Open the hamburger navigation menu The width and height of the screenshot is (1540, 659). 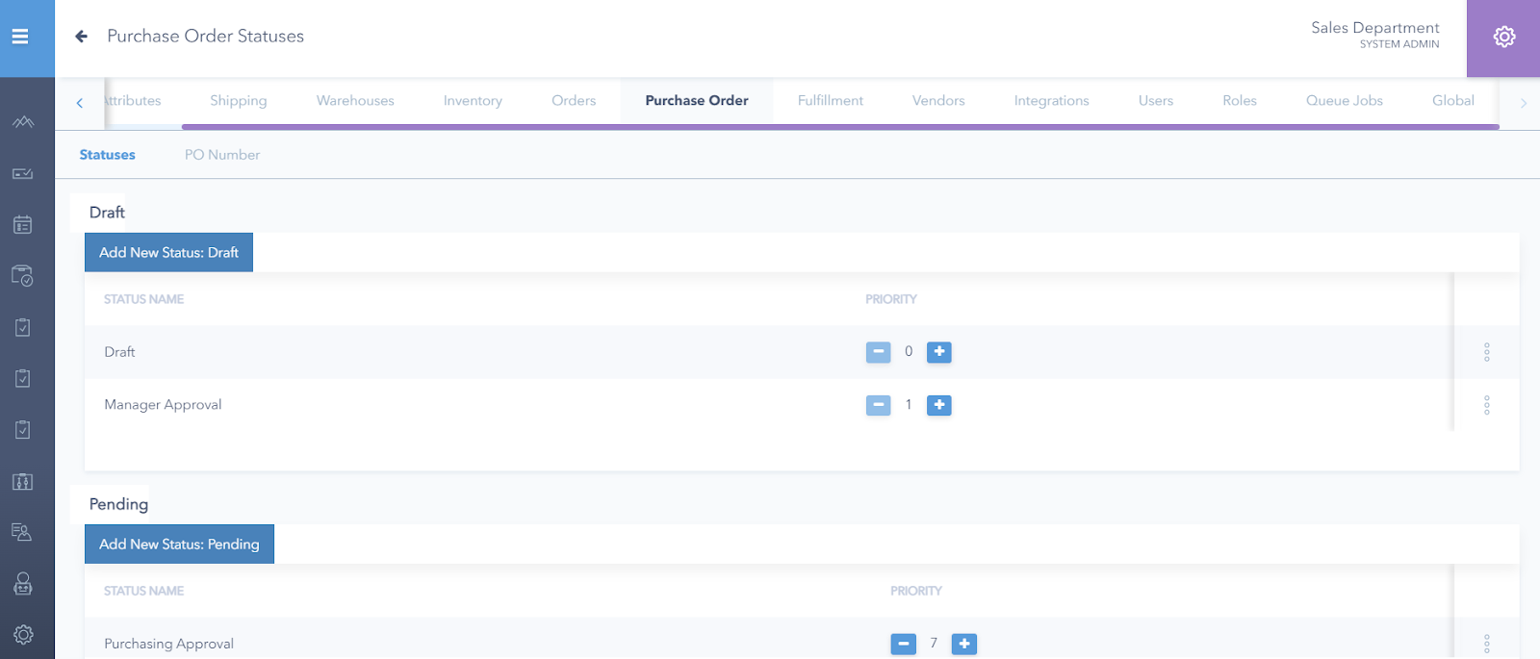click(x=20, y=37)
